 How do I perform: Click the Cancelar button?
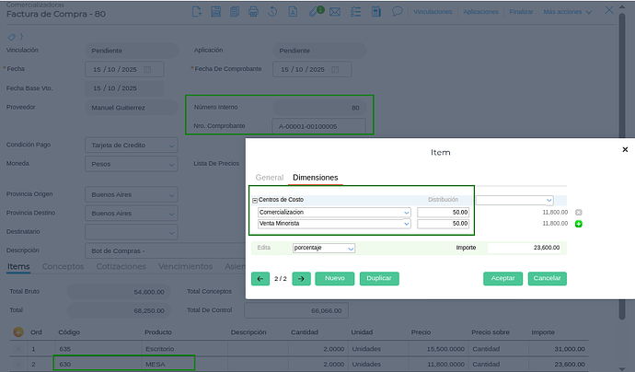[548, 278]
